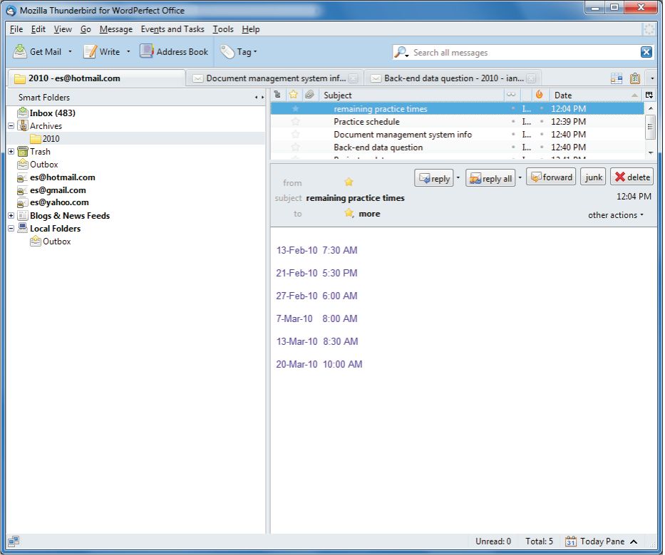Toggle read status of Back-end data question
Viewport: 665px width, 555px height.
(x=513, y=147)
